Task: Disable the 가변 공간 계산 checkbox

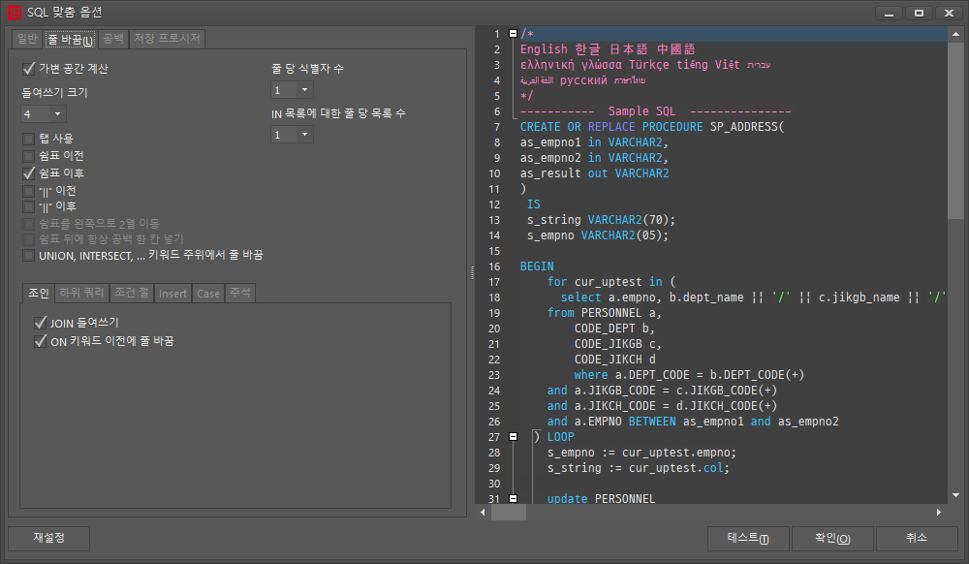Action: tap(29, 68)
